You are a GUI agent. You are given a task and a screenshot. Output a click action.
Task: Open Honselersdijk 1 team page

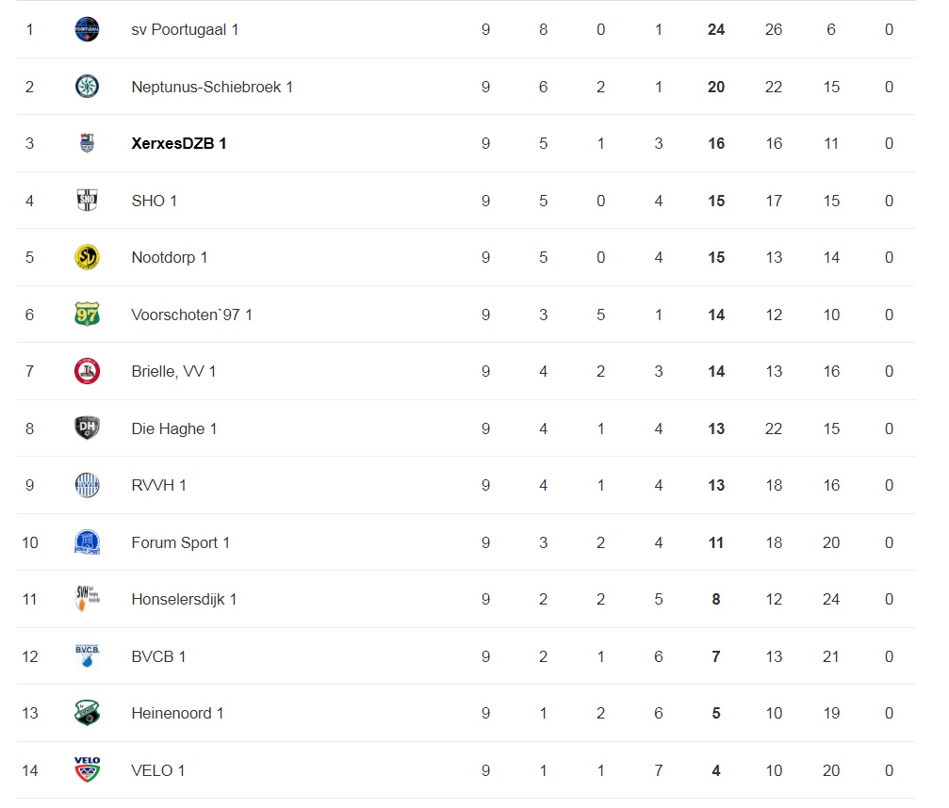(x=184, y=599)
